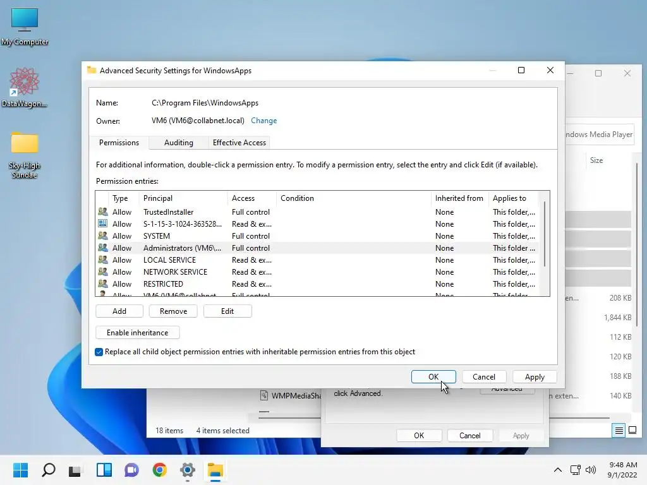The width and height of the screenshot is (647, 485).
Task: Open the Sky-High Sundae folder icon
Action: click(25, 155)
